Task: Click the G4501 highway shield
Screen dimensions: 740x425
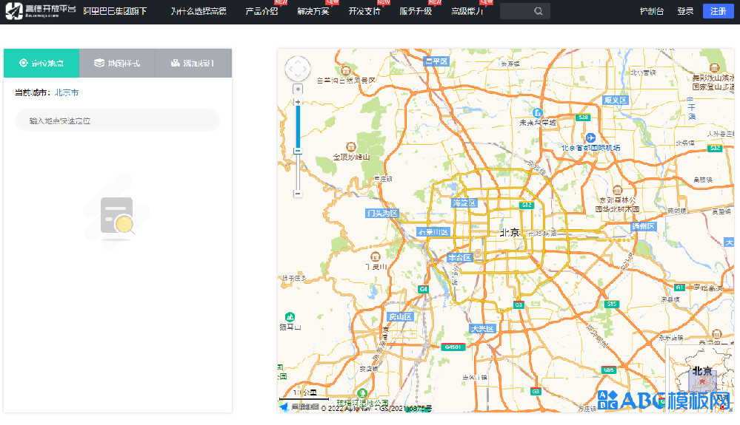Action: click(x=453, y=347)
